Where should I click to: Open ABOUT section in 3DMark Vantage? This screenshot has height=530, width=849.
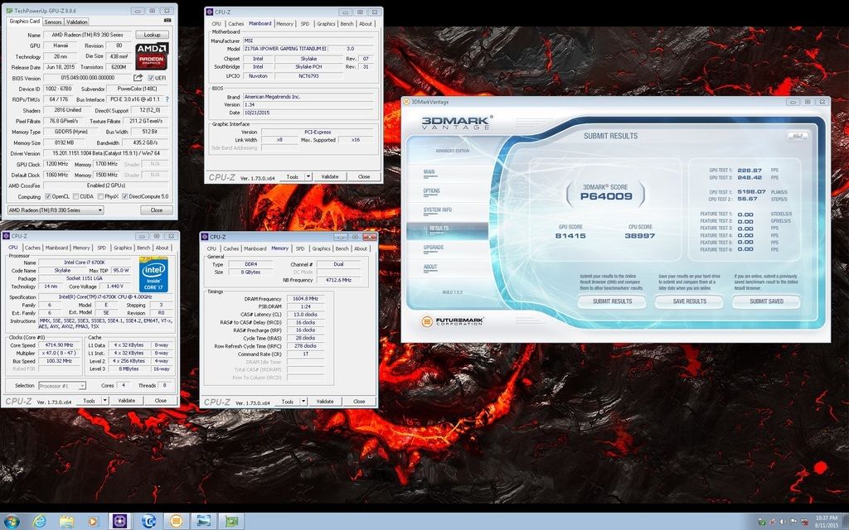430,267
